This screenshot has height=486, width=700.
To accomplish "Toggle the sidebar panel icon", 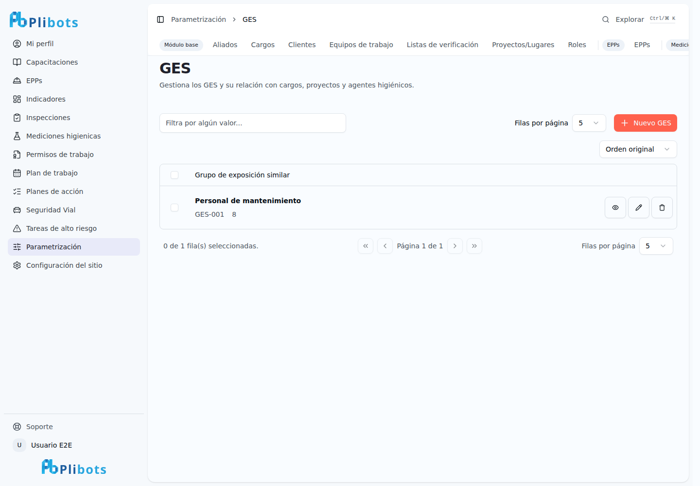I will pos(160,19).
